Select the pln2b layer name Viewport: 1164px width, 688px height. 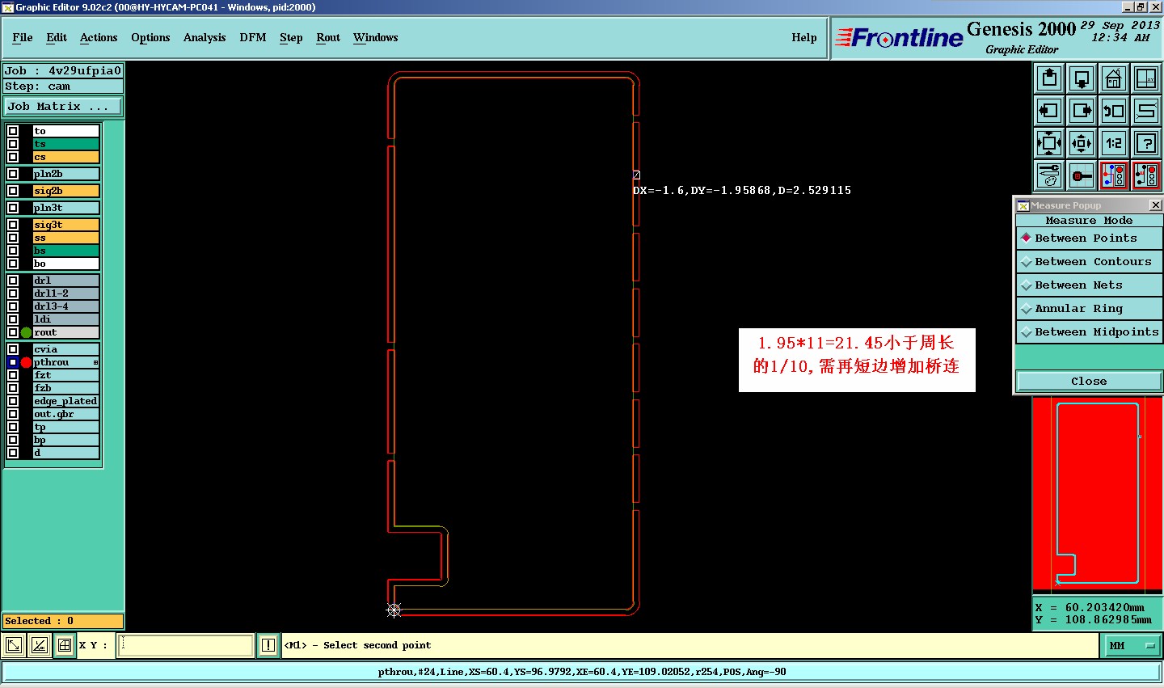point(65,174)
